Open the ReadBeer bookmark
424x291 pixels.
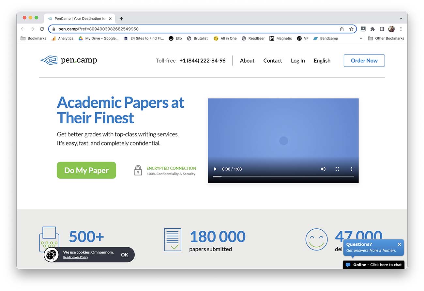click(253, 38)
